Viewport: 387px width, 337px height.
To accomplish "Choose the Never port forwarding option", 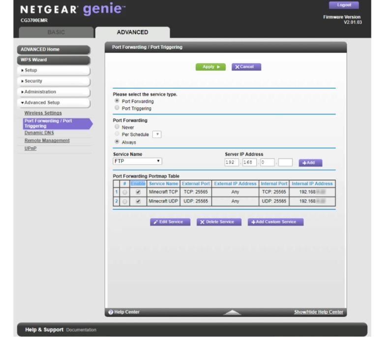I will (x=117, y=127).
